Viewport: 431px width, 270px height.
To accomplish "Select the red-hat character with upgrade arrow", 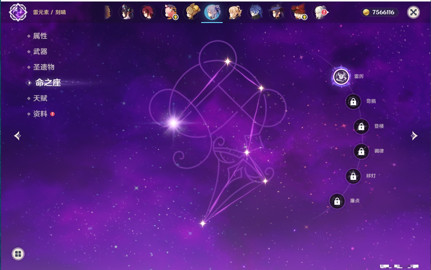I will coord(298,12).
